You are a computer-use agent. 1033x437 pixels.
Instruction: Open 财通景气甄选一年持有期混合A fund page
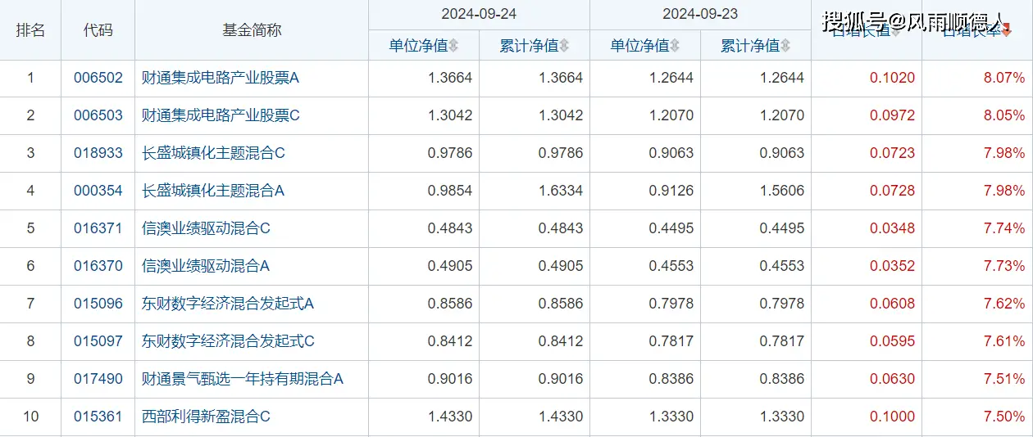pos(243,379)
